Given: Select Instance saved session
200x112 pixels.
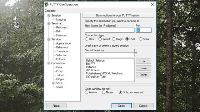Looking at the screenshot, I should 91,67.
